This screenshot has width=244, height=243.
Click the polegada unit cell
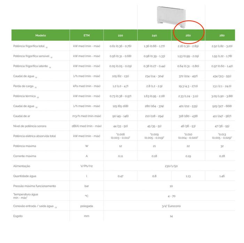point(86,206)
